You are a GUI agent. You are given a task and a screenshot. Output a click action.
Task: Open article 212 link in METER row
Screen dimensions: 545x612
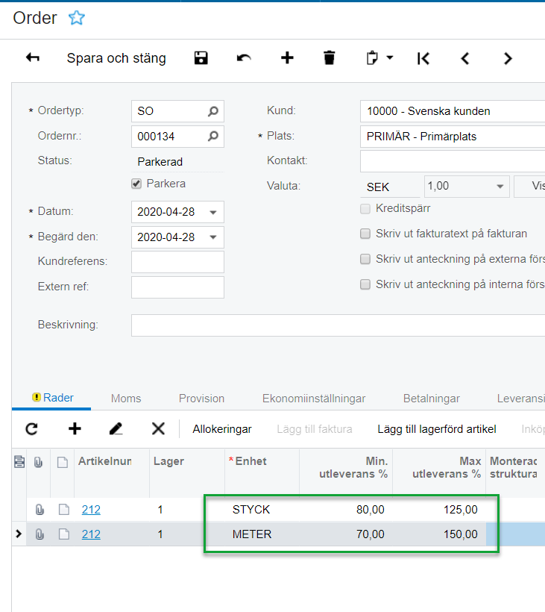[91, 534]
